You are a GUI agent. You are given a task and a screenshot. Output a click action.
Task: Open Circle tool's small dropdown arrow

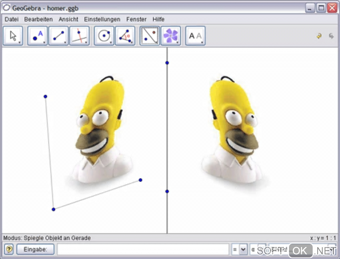point(111,43)
